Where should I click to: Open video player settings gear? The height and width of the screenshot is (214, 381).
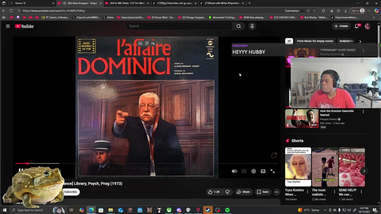[x=254, y=171]
